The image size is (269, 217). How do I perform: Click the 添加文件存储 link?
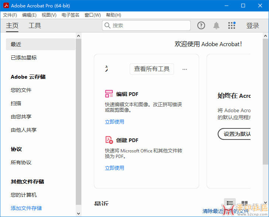click(x=26, y=208)
